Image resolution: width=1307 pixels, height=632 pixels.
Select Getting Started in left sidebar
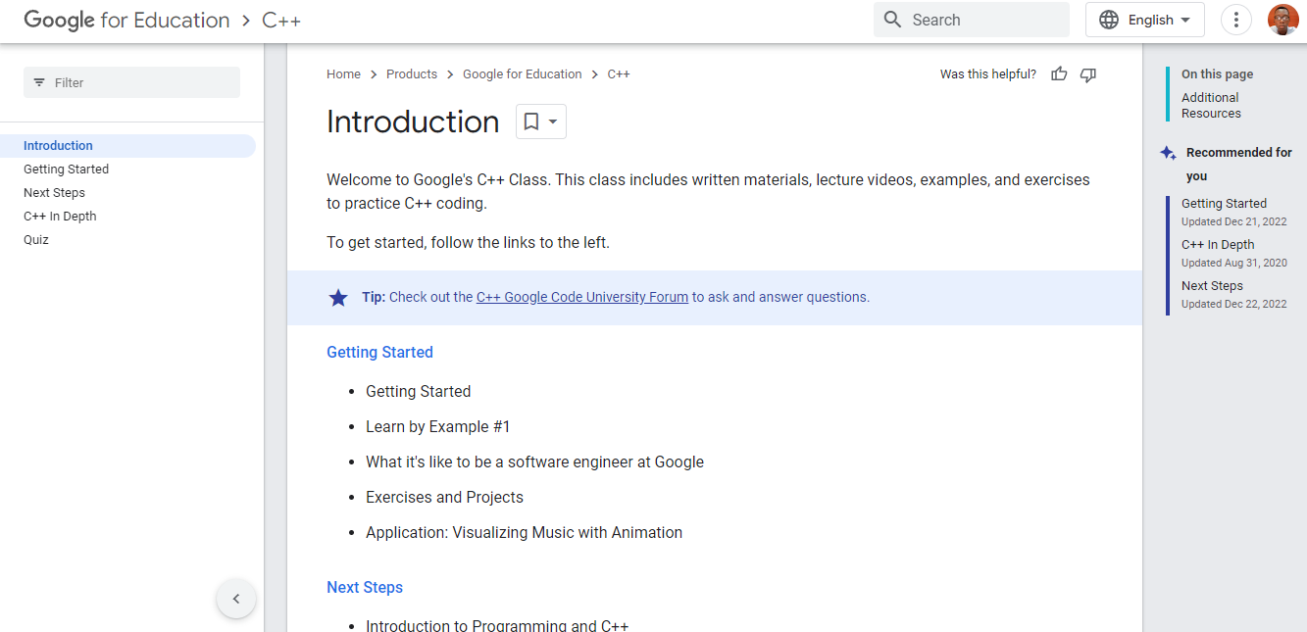click(x=66, y=170)
